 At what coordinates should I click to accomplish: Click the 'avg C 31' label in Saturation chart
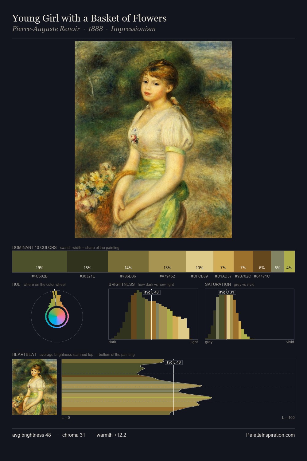tap(227, 292)
